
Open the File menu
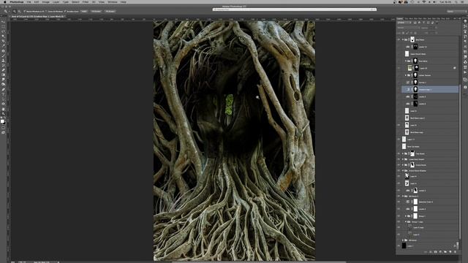[x=29, y=1]
